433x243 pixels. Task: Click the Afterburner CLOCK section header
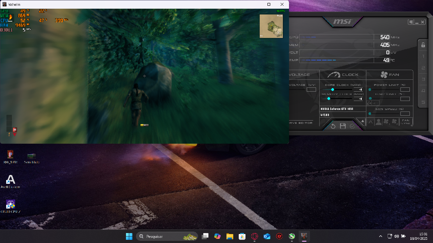pyautogui.click(x=343, y=75)
